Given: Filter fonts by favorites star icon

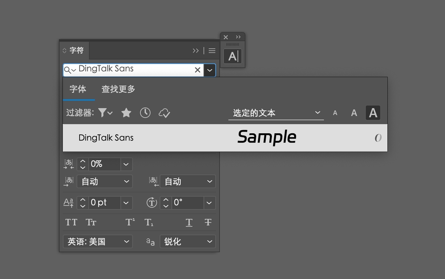Looking at the screenshot, I should (x=126, y=113).
